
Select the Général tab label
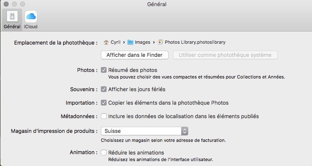(11, 27)
